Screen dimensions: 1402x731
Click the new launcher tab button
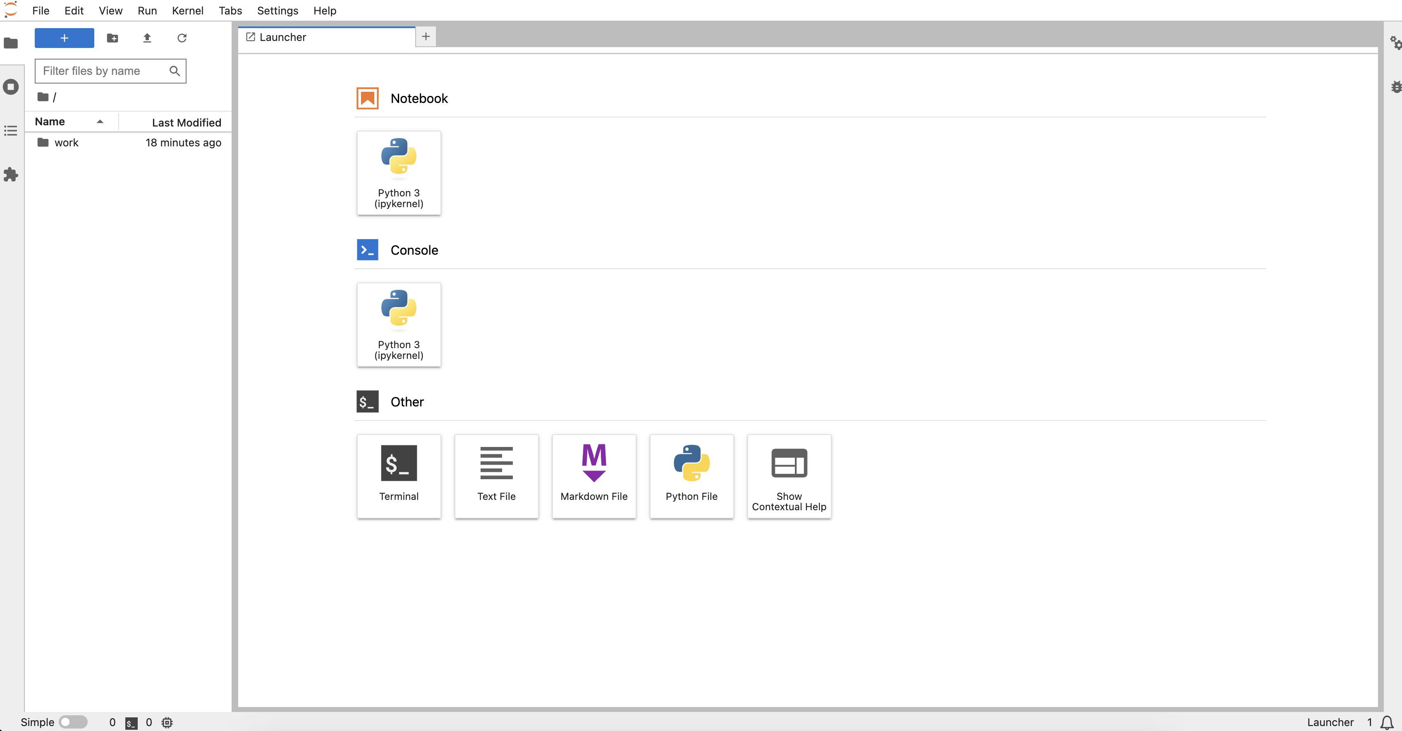(426, 36)
